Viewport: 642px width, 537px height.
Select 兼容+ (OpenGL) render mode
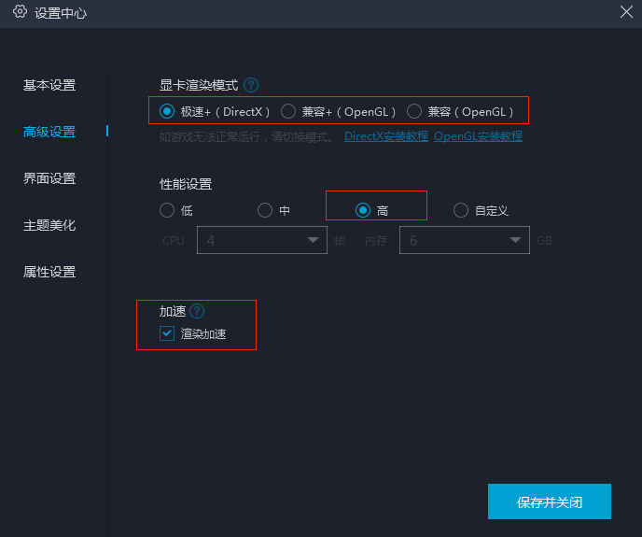point(288,111)
